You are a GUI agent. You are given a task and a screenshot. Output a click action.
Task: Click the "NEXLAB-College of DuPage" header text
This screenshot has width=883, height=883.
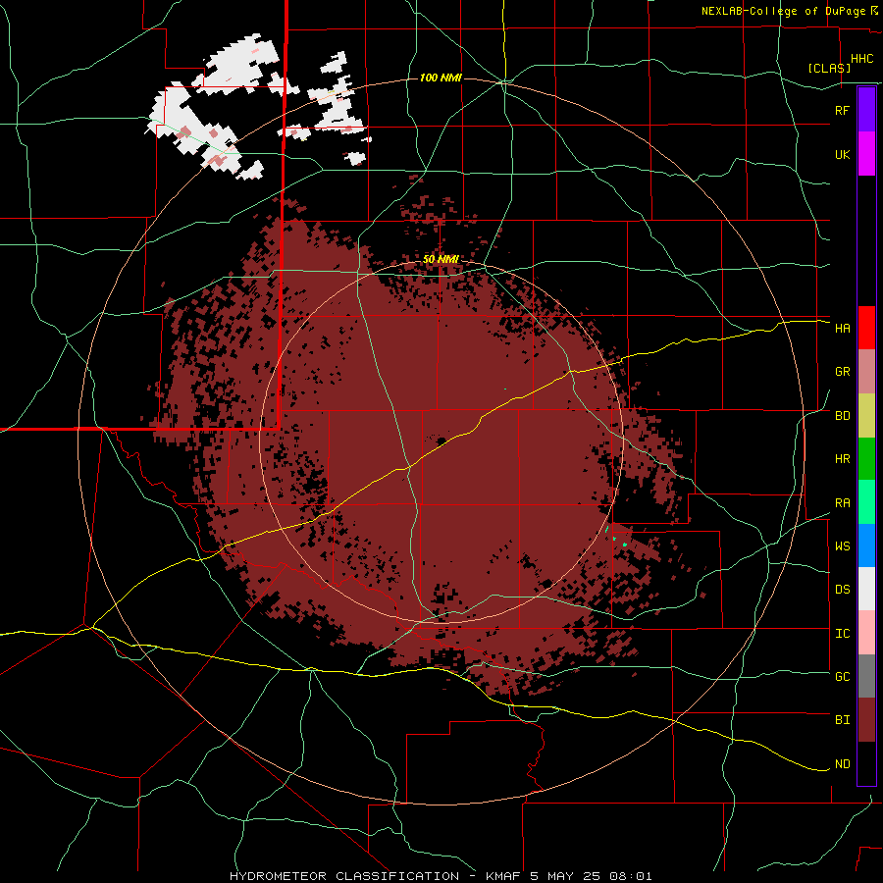pyautogui.click(x=783, y=11)
